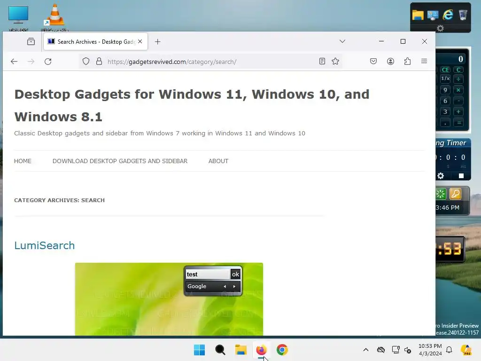Click the plus key on calculator gadget

click(458, 111)
